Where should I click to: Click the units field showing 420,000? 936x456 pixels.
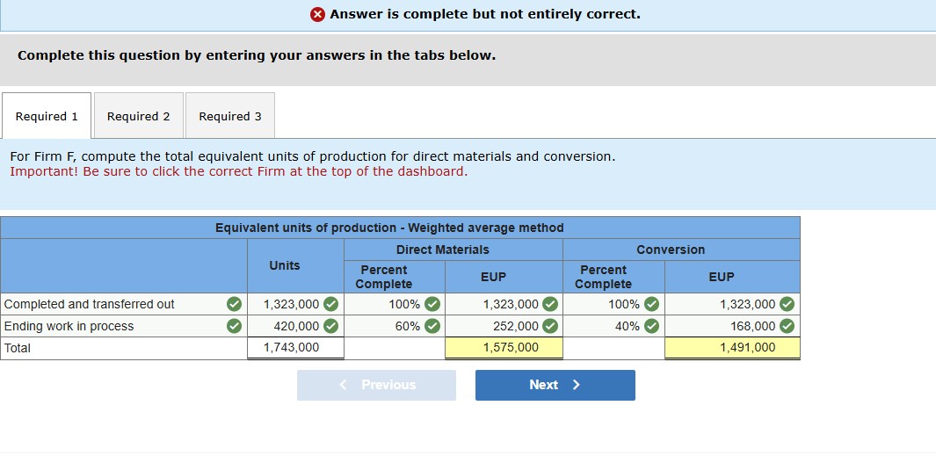(x=295, y=327)
